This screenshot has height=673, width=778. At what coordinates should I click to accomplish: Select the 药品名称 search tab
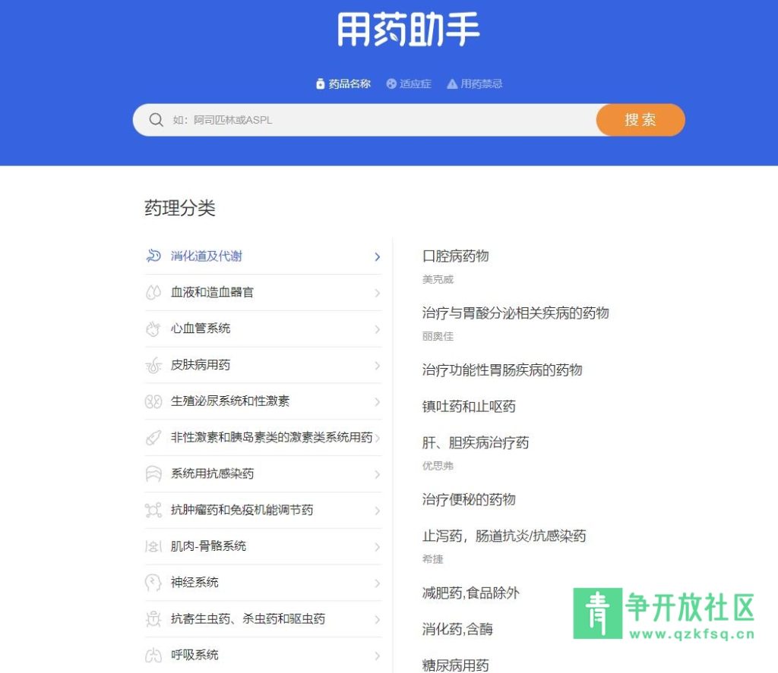click(x=344, y=83)
